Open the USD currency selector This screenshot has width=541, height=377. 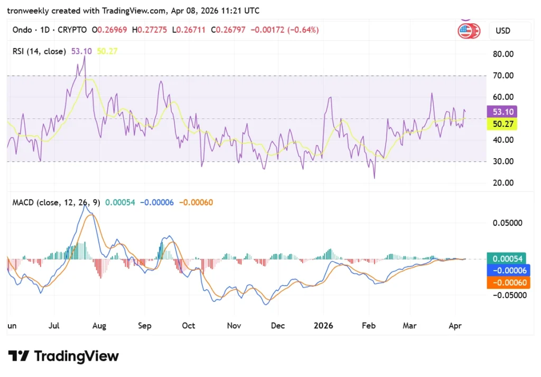pos(510,31)
